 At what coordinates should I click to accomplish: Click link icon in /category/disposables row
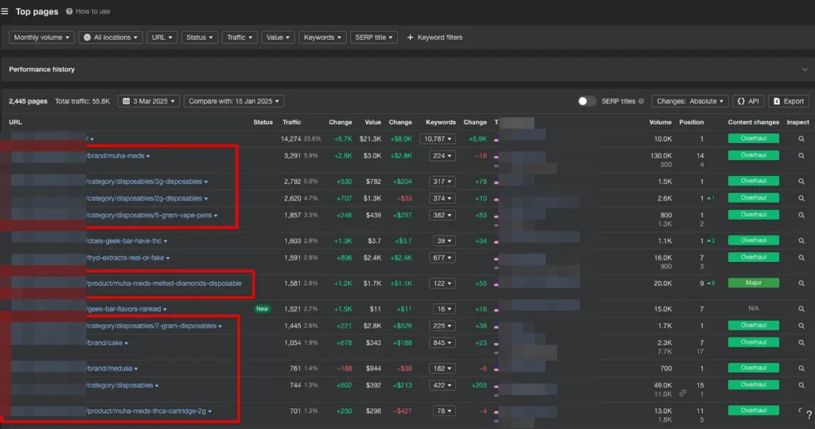682,394
